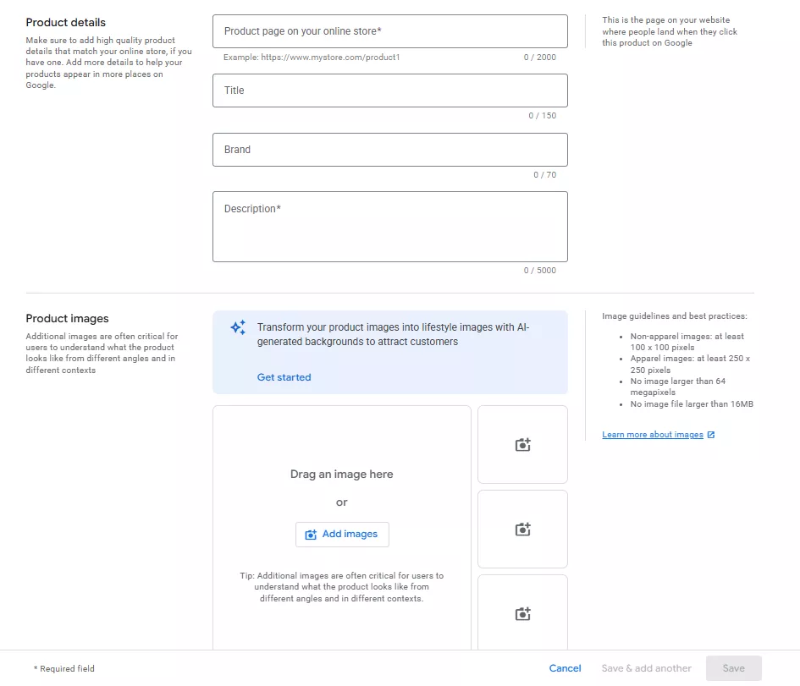The width and height of the screenshot is (800, 686).
Task: Click the 'Drag an image here' drop zone
Action: pyautogui.click(x=341, y=475)
